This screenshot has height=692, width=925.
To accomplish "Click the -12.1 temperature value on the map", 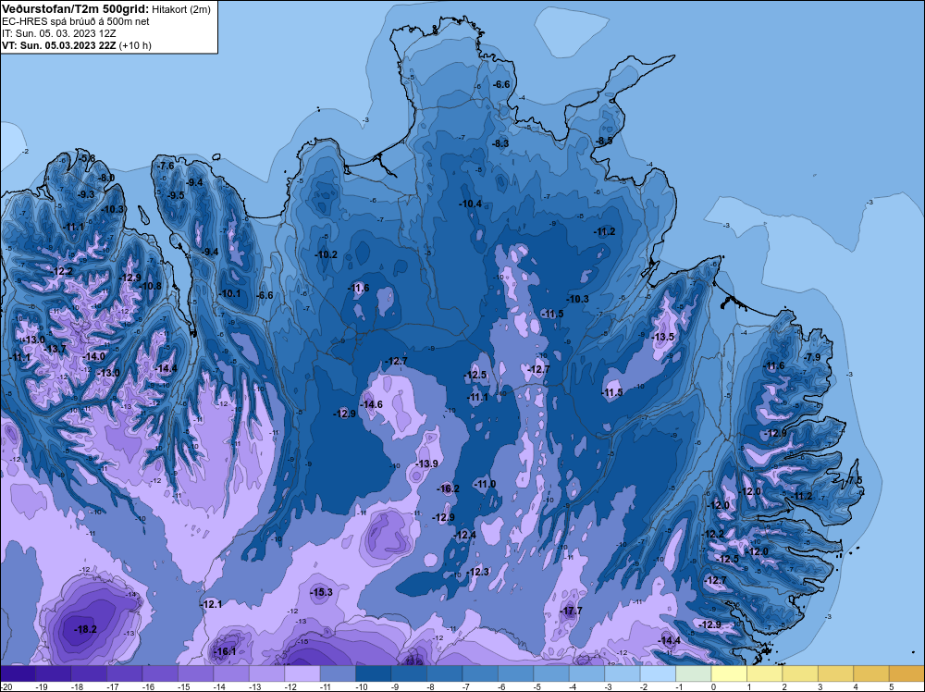I will click(x=211, y=604).
